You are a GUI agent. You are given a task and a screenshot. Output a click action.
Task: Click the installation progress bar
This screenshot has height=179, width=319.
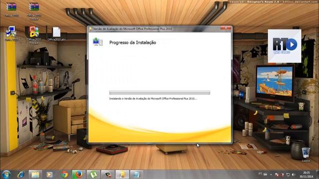159,93
